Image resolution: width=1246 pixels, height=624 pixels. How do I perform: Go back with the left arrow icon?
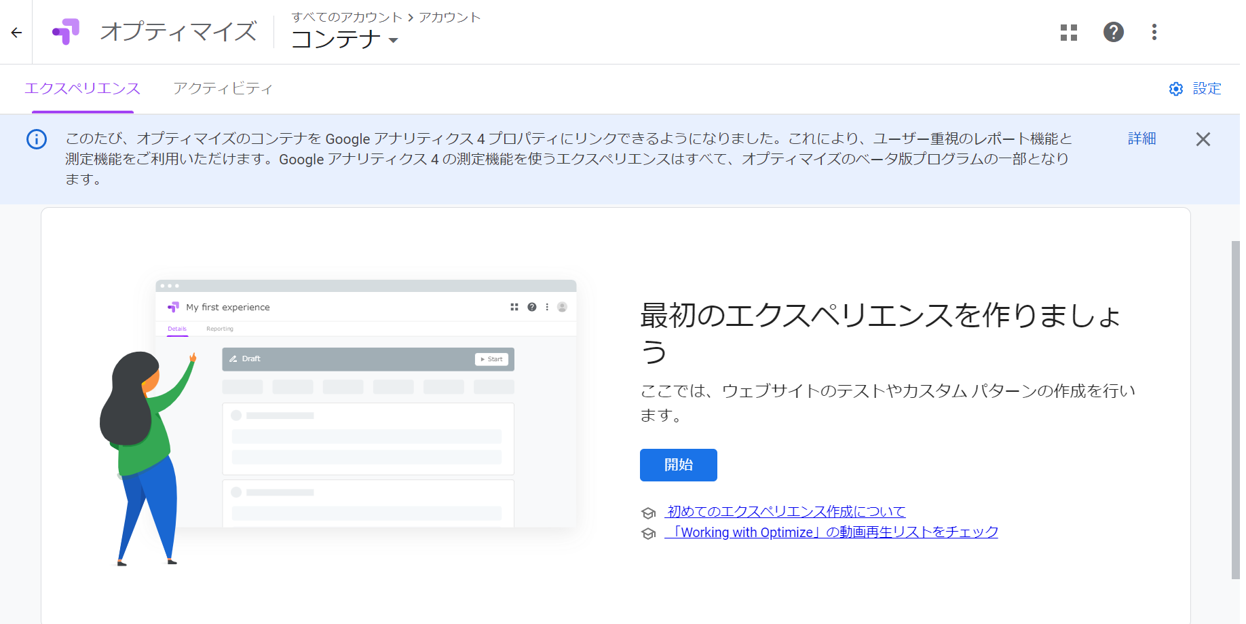[16, 32]
